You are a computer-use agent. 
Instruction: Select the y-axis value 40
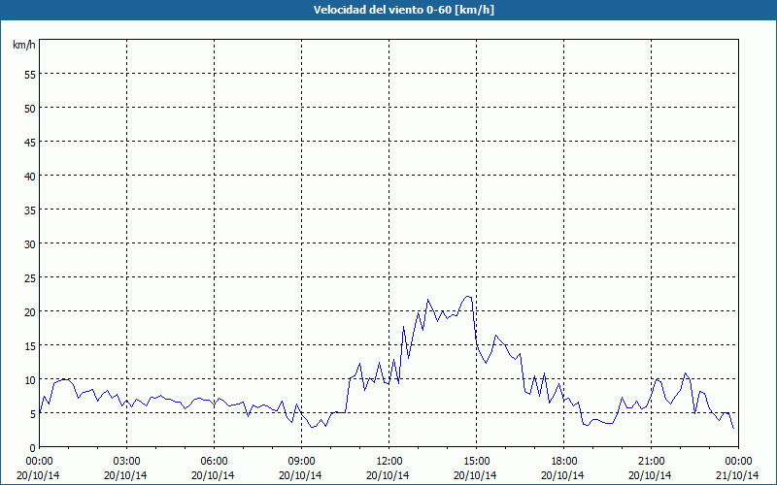30,177
